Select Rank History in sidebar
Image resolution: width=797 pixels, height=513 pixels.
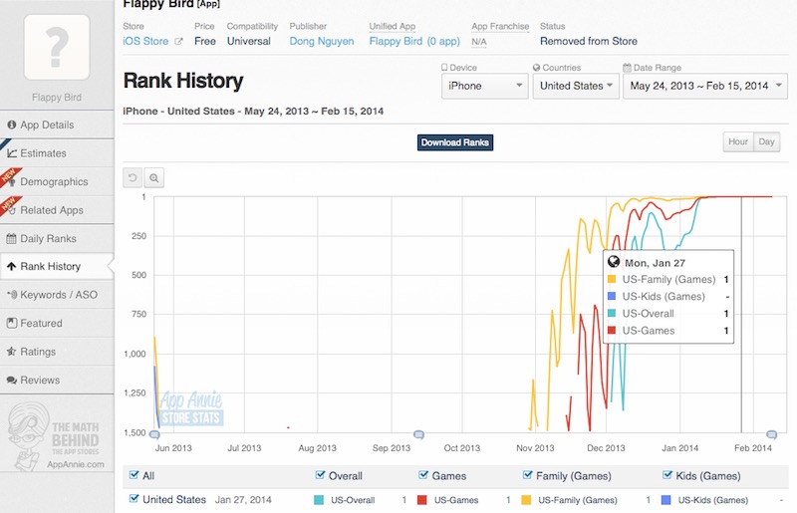[57, 266]
